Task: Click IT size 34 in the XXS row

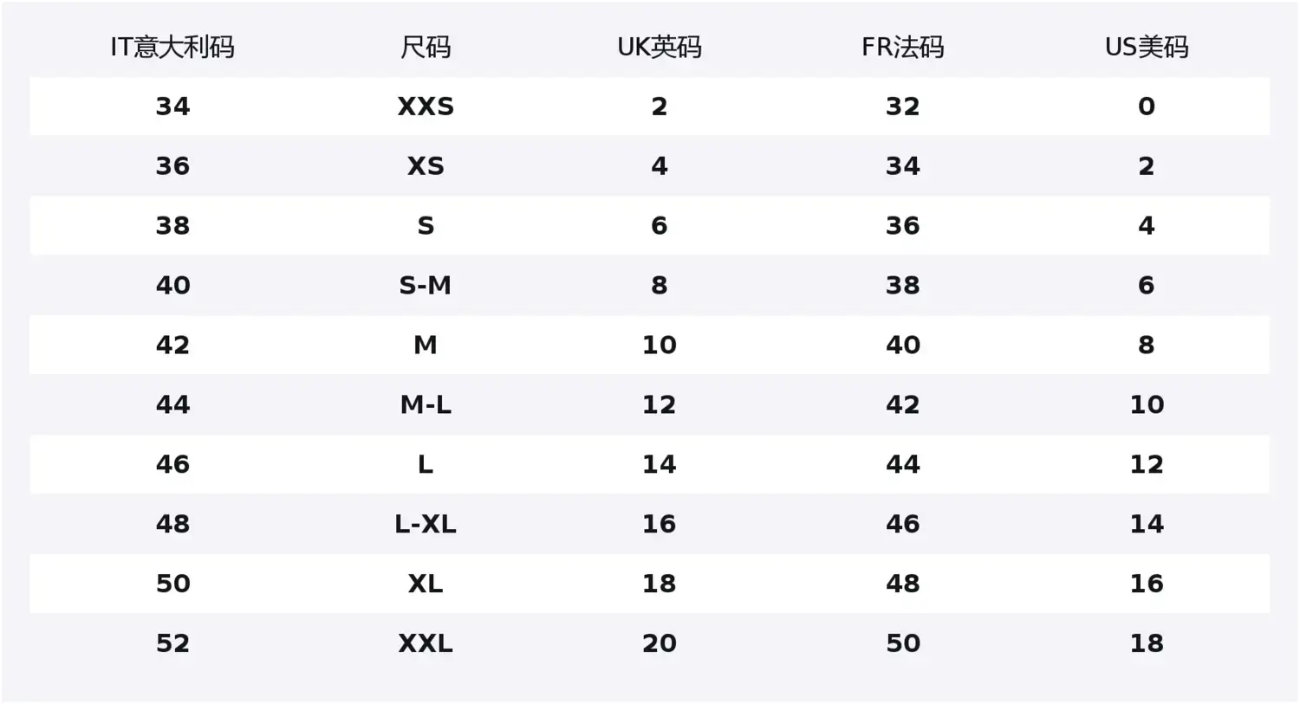Action: [172, 107]
